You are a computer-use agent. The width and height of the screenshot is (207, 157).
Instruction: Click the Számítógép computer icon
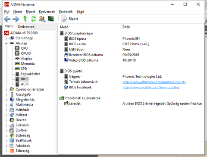click(12, 38)
